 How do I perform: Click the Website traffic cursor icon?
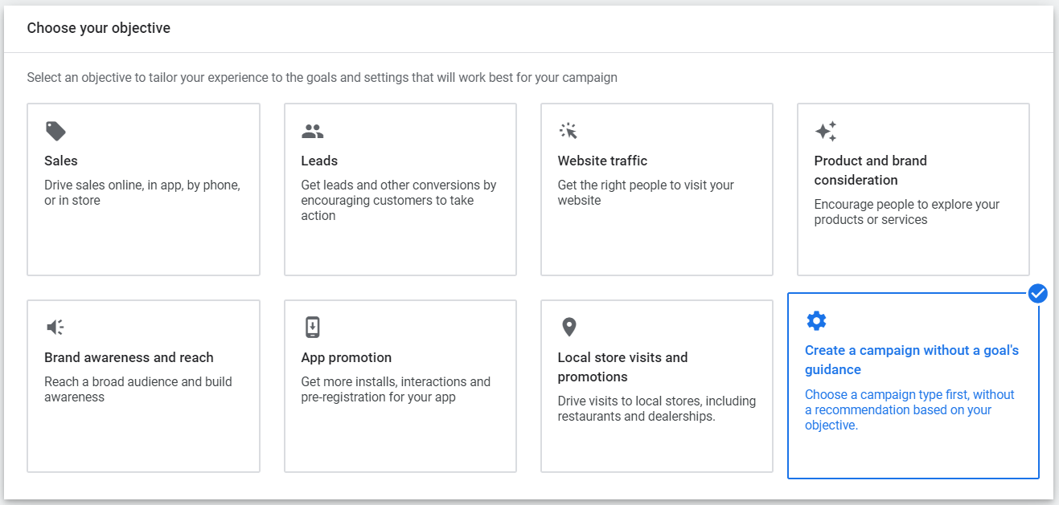pyautogui.click(x=568, y=130)
